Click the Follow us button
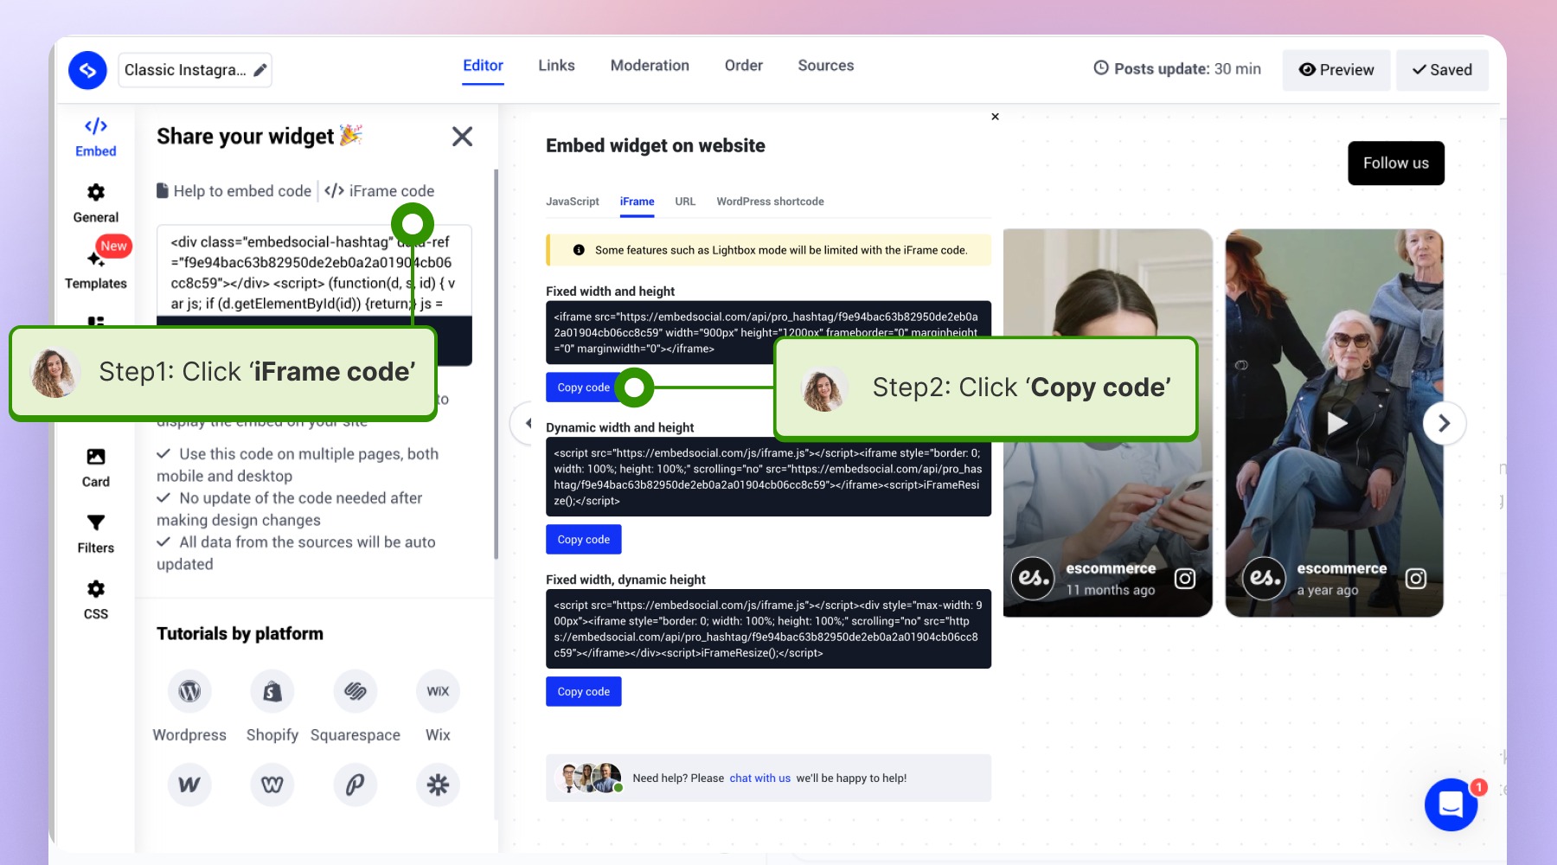 pyautogui.click(x=1396, y=163)
